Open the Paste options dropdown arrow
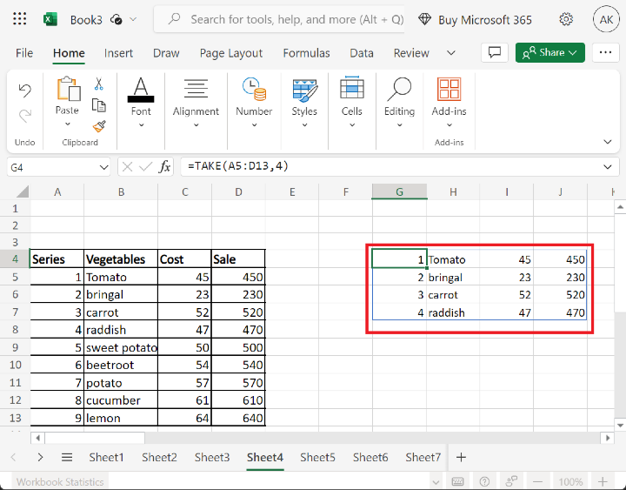The width and height of the screenshot is (626, 490). point(68,124)
